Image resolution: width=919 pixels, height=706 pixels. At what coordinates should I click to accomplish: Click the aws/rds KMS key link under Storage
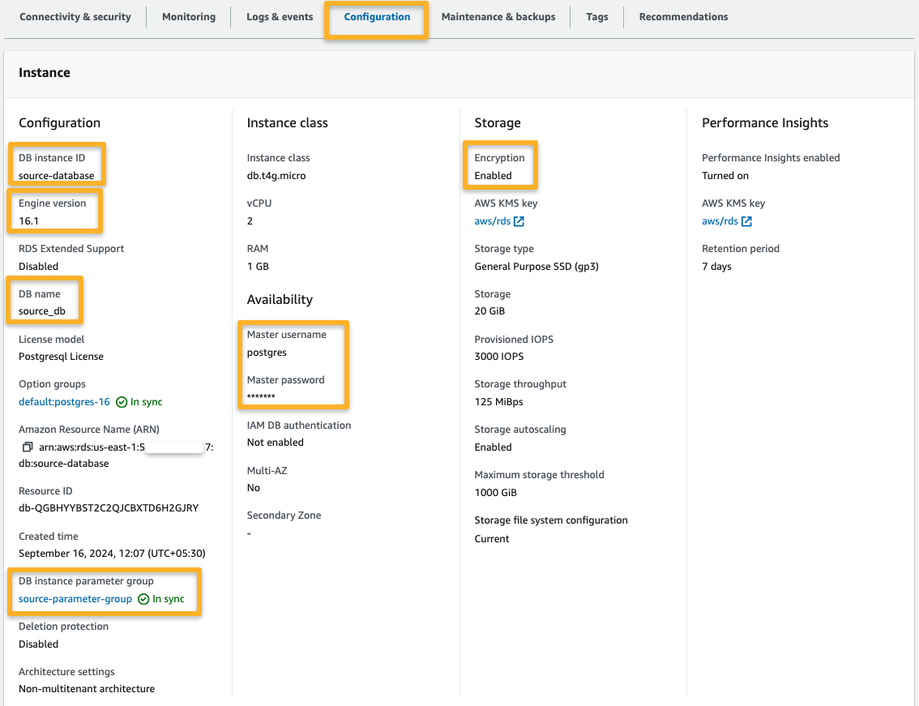click(x=494, y=220)
